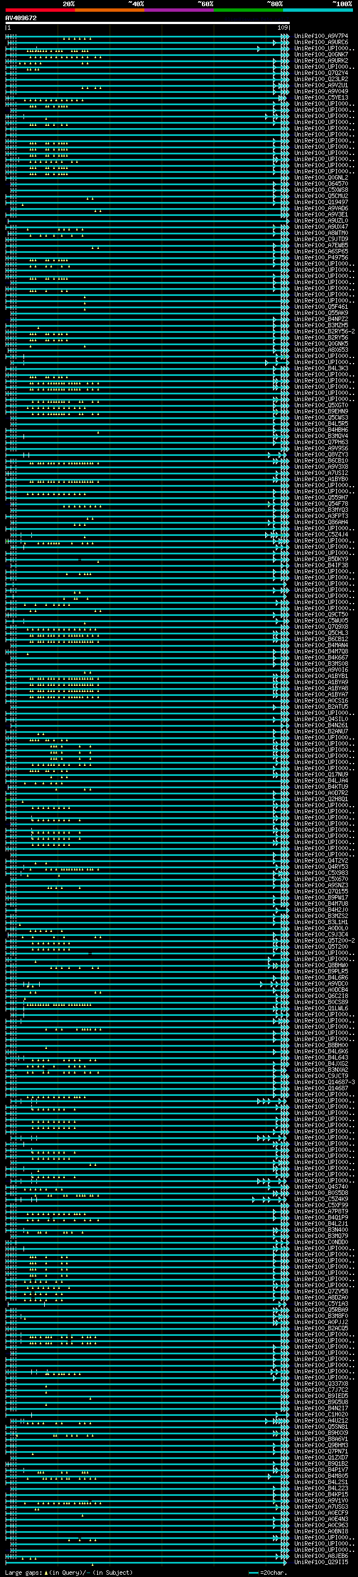Select the query name AV409672
Viewport: 358px width, 1577px height.
21,18
